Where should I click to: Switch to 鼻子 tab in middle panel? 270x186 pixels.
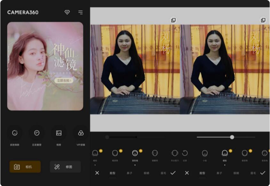coord(130,173)
